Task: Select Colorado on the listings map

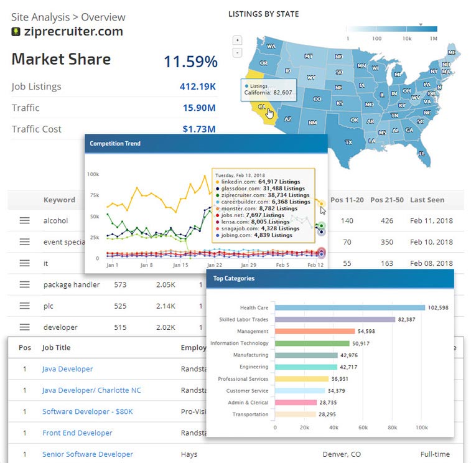Action: tap(317, 99)
